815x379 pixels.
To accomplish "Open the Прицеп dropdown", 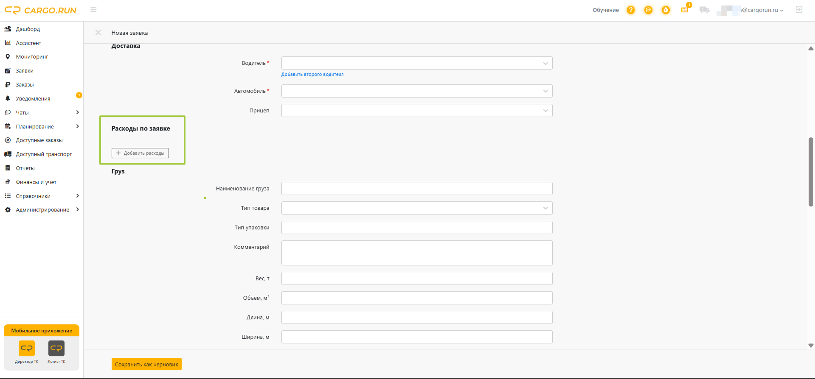I will (417, 111).
